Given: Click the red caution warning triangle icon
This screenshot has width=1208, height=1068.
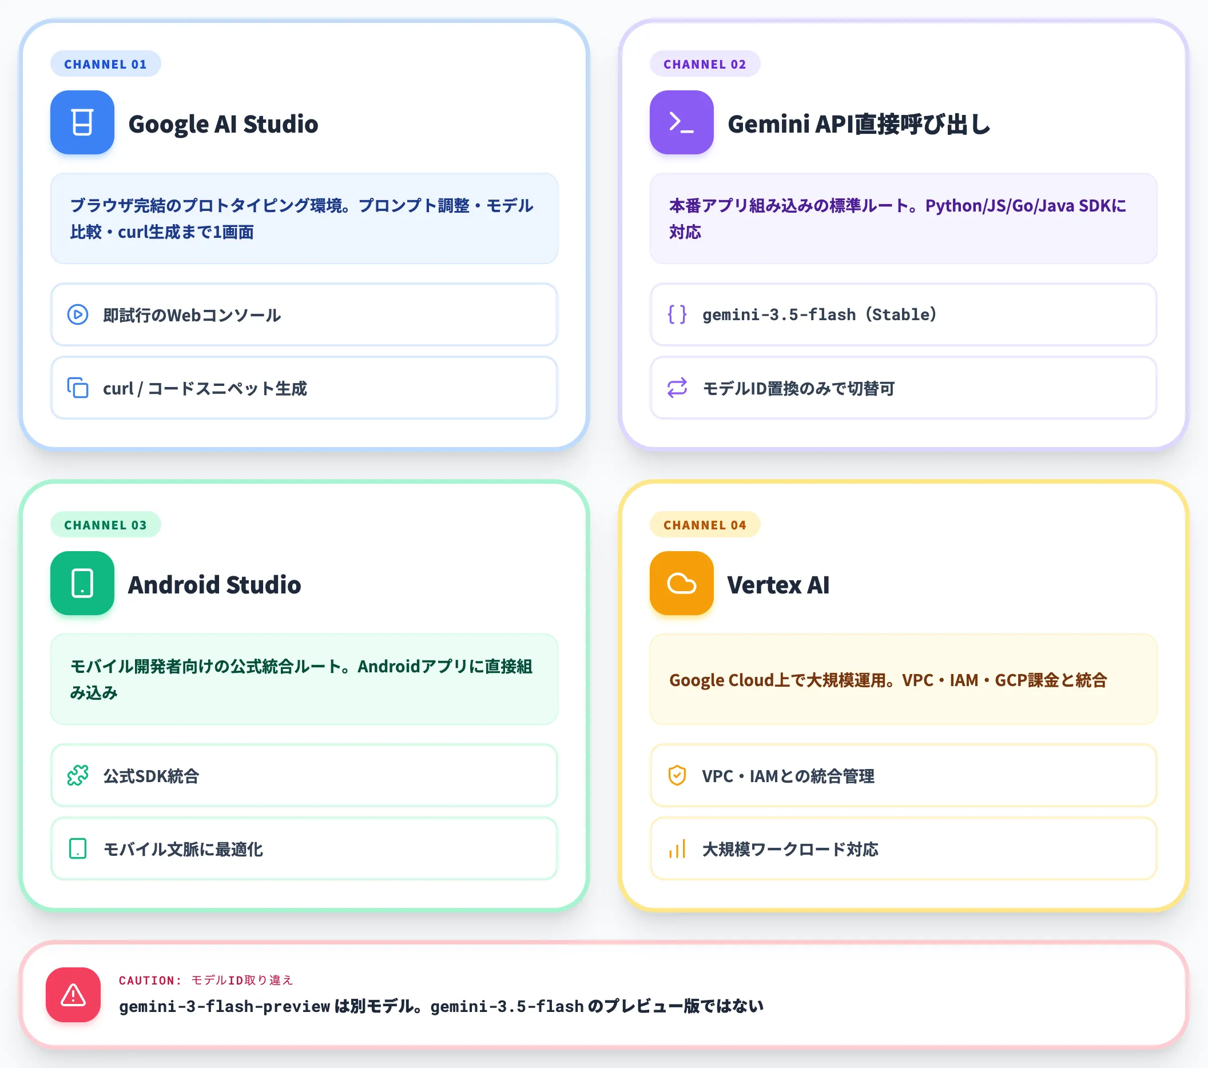Looking at the screenshot, I should [73, 995].
